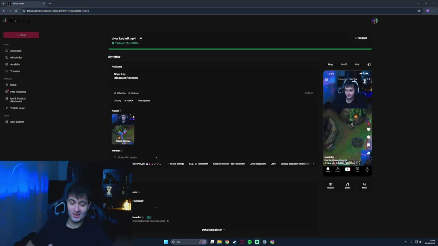Select Zirve Restaurant location suggestion
Viewport: 438px width, 246px height.
[x=258, y=164]
